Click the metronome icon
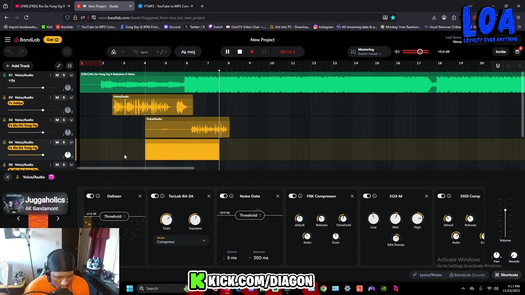525x295 pixels. [x=114, y=52]
